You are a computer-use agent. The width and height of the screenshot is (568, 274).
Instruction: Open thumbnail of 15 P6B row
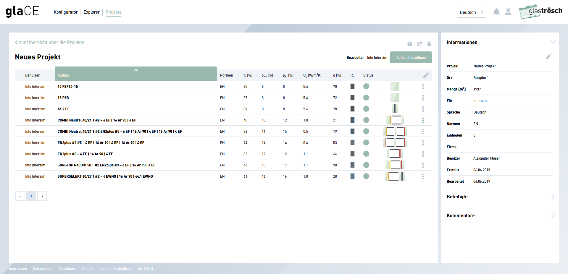click(x=395, y=98)
